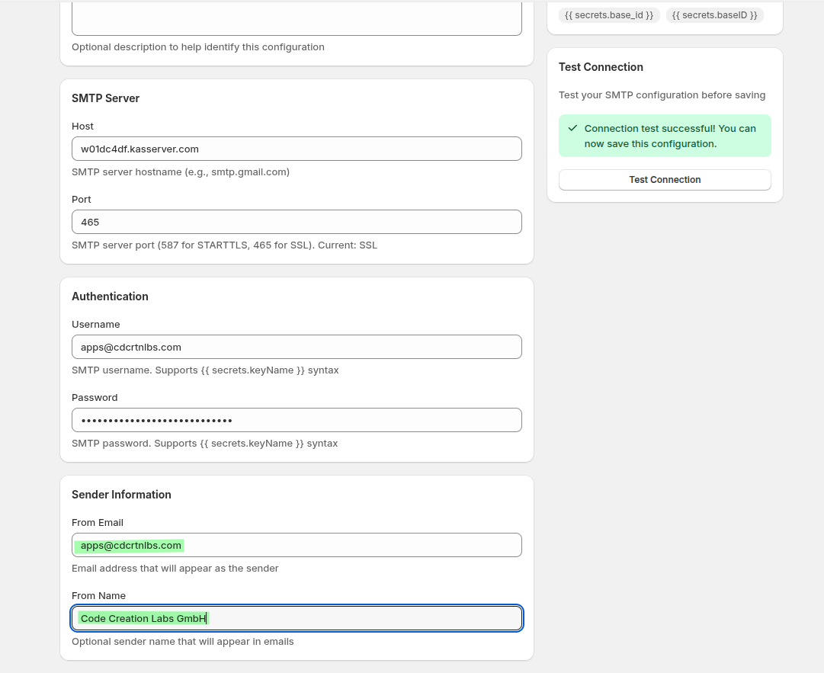Image resolution: width=824 pixels, height=673 pixels.
Task: Click the "Sender Information" section heading
Action: click(x=121, y=494)
